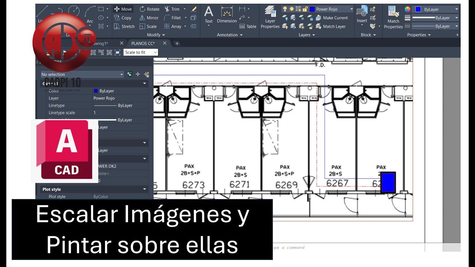
Task: Open the Trim tool dropdown arrow
Action: [x=184, y=9]
